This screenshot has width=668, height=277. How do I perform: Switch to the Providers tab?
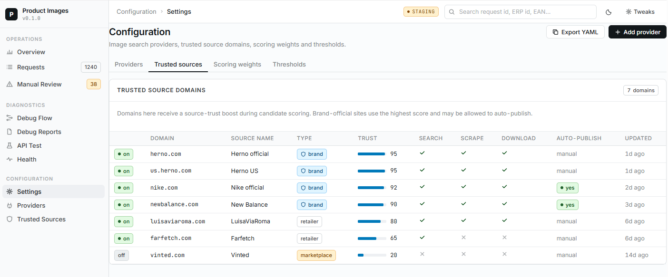pos(129,65)
